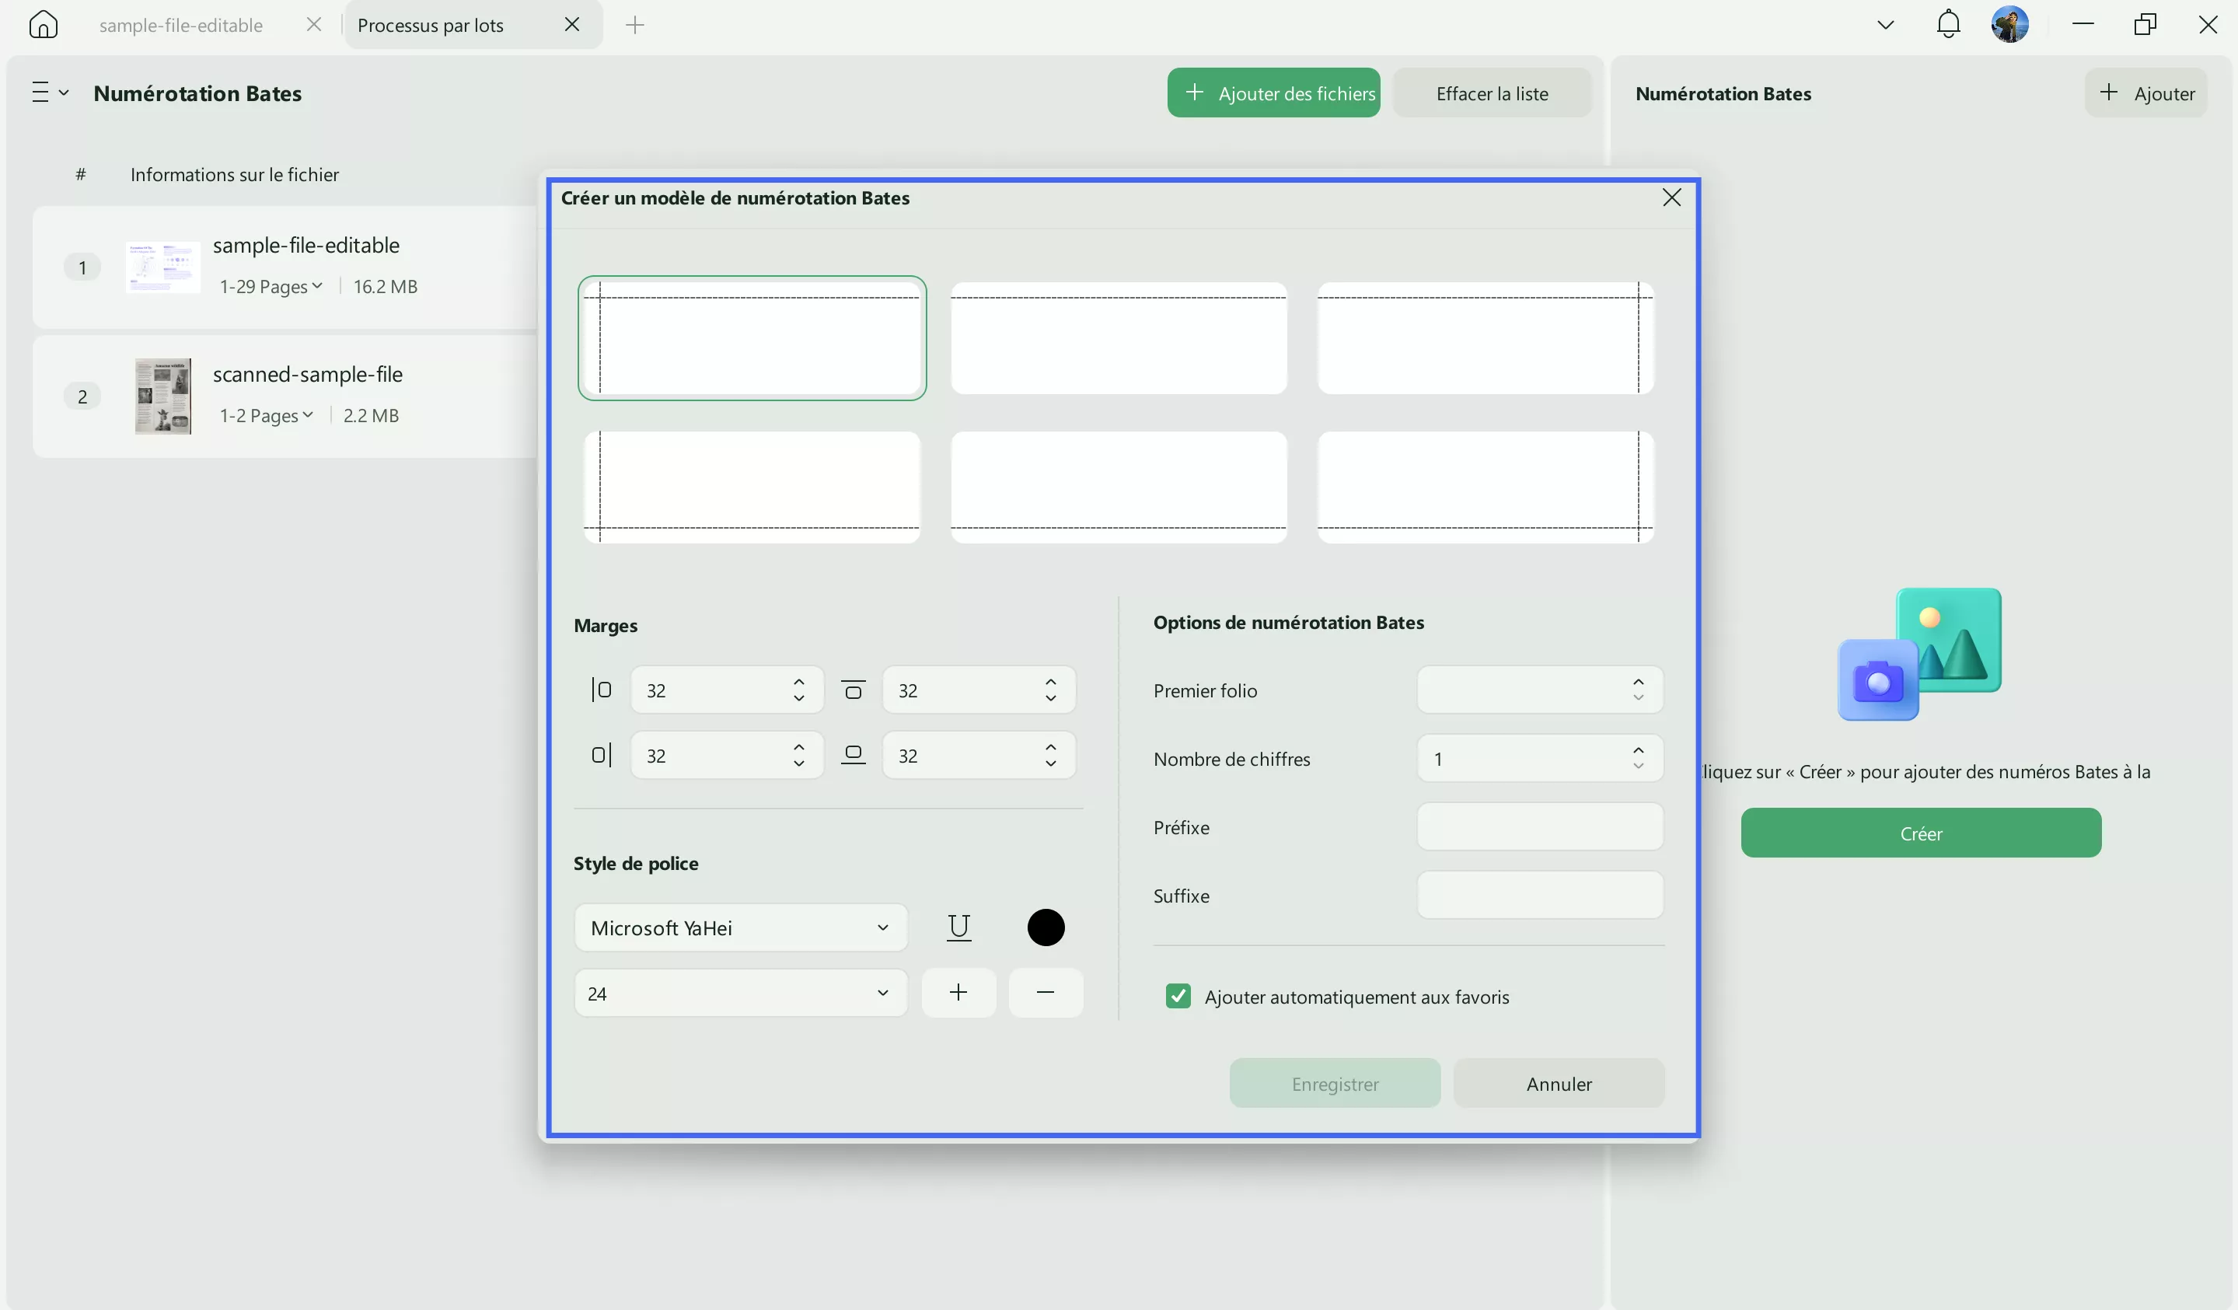Click Ajouter des fichiers button
This screenshot has height=1310, width=2238.
(x=1273, y=93)
